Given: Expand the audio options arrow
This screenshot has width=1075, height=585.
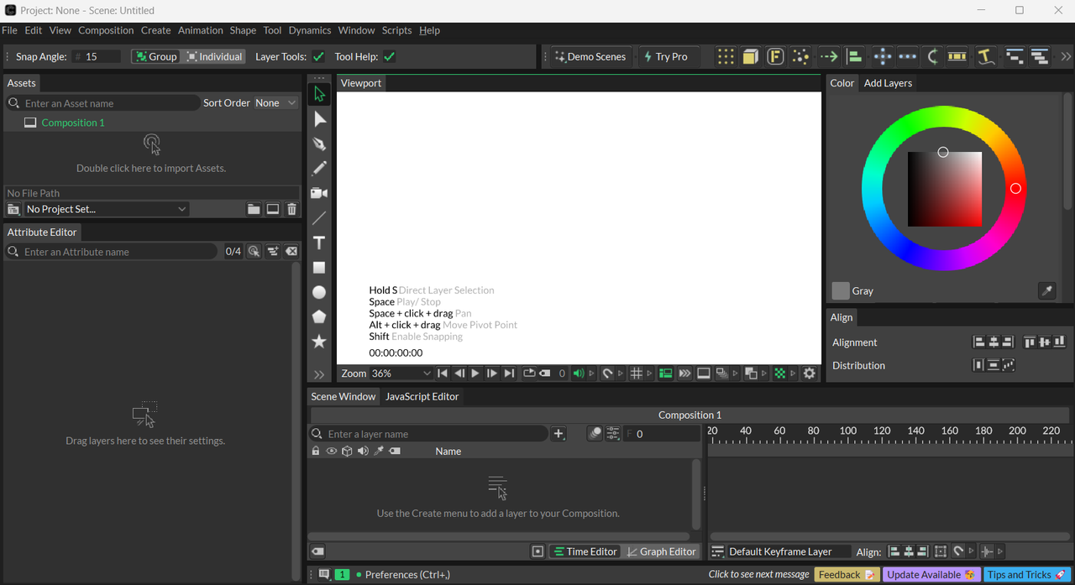Looking at the screenshot, I should click(x=591, y=373).
